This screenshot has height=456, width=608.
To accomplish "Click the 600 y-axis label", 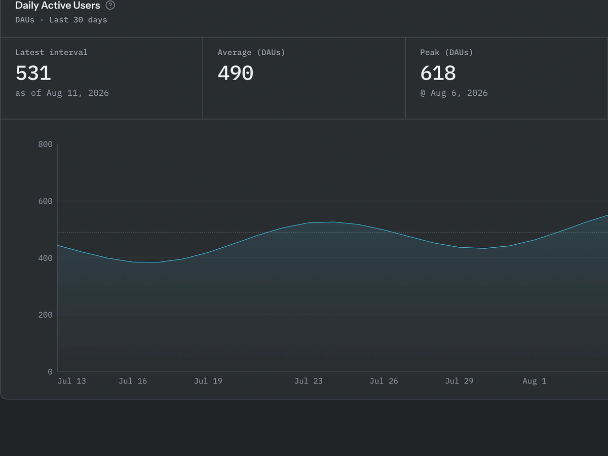I will (x=45, y=201).
